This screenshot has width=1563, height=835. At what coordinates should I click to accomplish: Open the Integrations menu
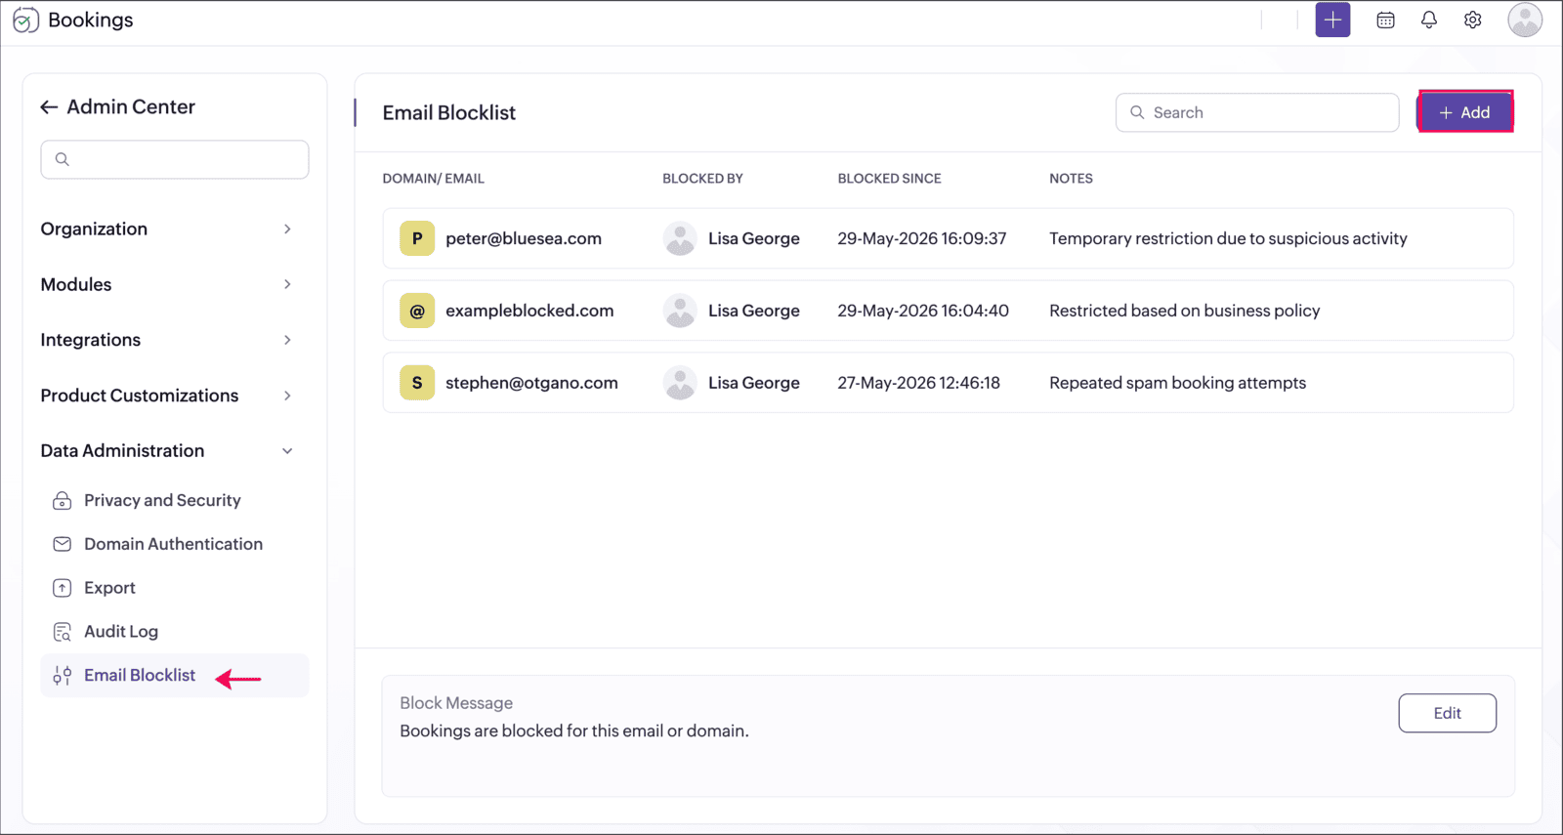pos(91,340)
